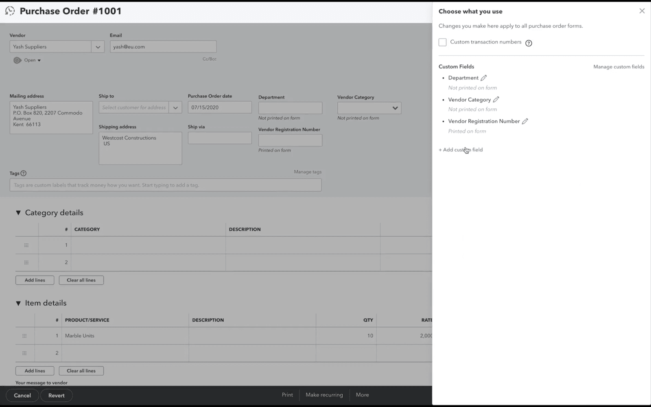Click the Shipping address text box
This screenshot has height=407, width=651.
coord(140,148)
